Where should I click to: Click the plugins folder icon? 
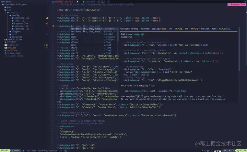point(10,31)
